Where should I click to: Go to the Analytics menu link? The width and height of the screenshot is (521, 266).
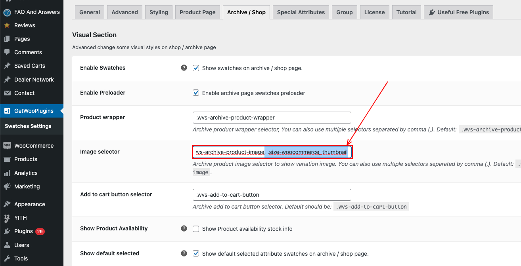26,173
